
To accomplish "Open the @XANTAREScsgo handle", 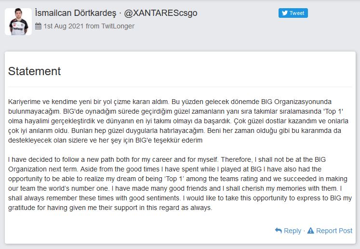I will pos(160,13).
